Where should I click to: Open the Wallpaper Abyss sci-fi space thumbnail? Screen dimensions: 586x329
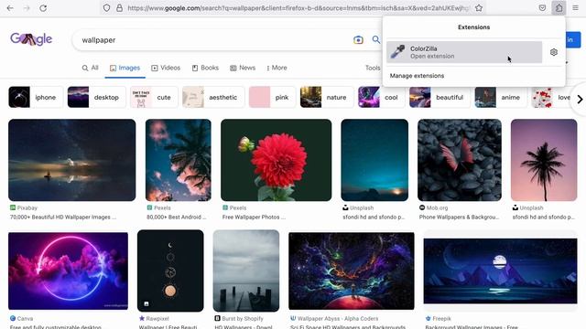352,271
